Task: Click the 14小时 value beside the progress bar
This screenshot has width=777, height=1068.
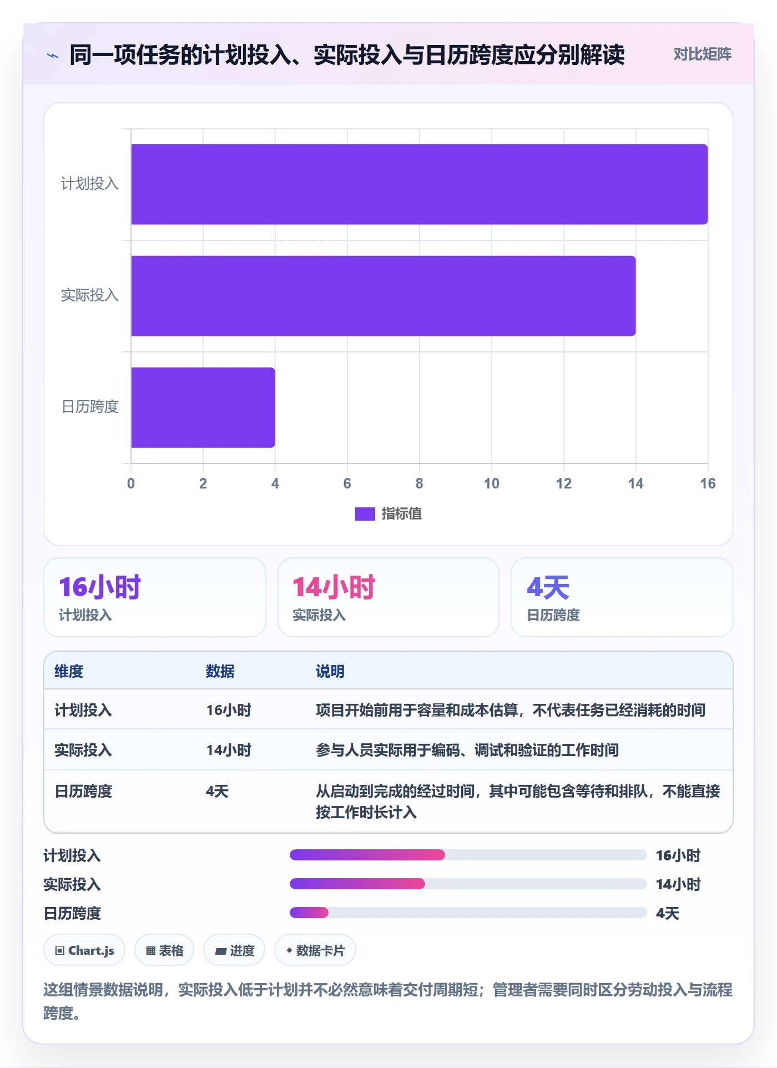Action: point(678,884)
